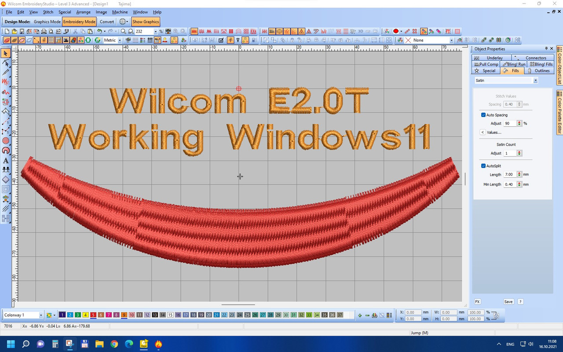563x352 pixels.
Task: Select color swatch 5 in the palette
Action: click(93, 315)
